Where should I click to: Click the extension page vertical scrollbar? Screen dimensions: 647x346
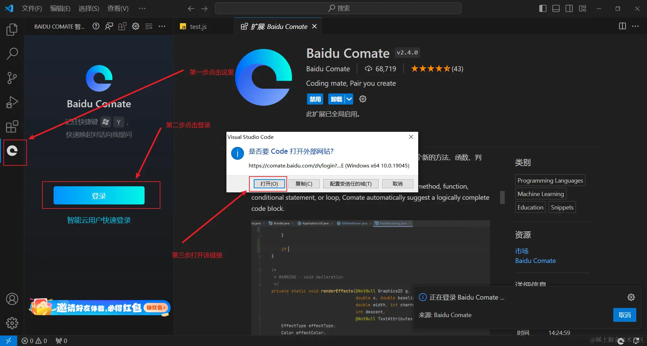click(x=502, y=197)
